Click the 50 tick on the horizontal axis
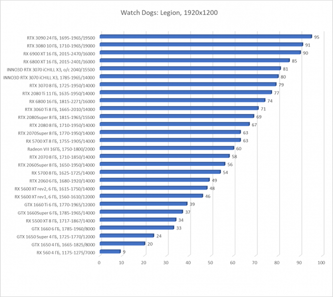This screenshot has height=297, width=333. (x=210, y=263)
